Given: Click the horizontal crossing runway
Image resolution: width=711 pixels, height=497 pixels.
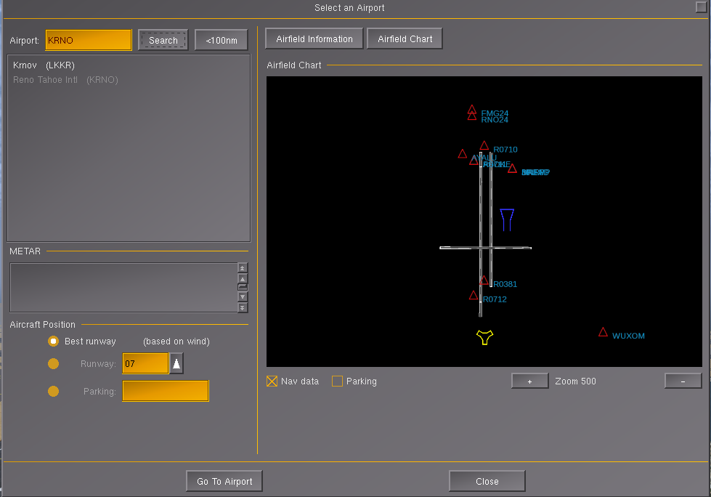Looking at the screenshot, I should 486,248.
